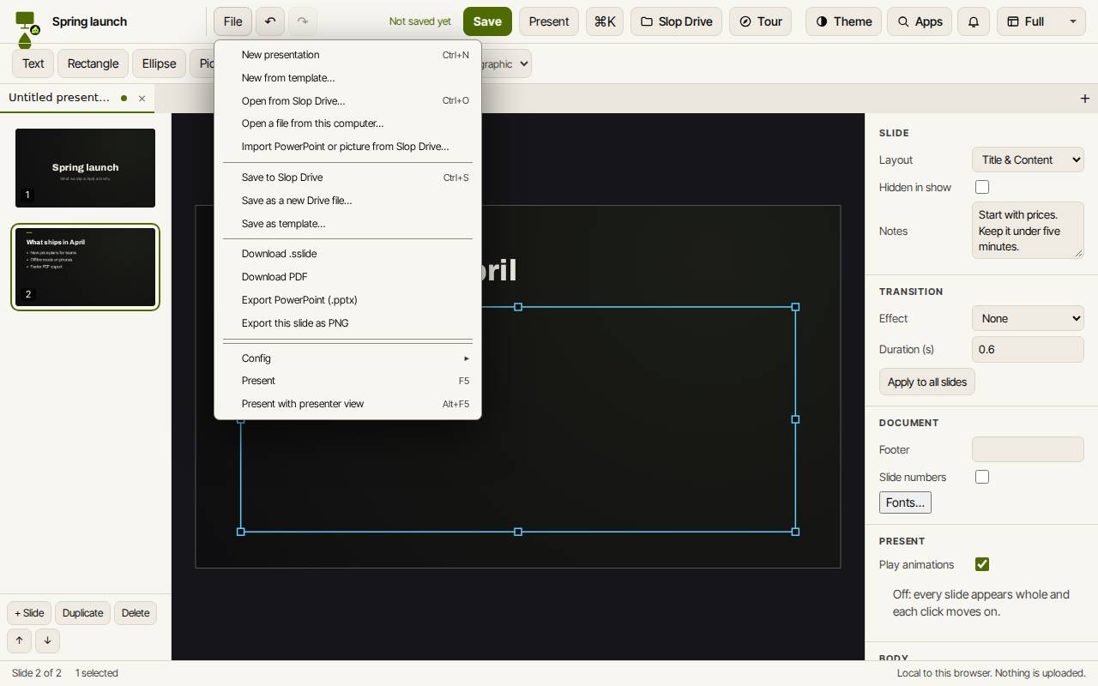Image resolution: width=1098 pixels, height=686 pixels.
Task: Open Slop Drive folder button
Action: 676,21
